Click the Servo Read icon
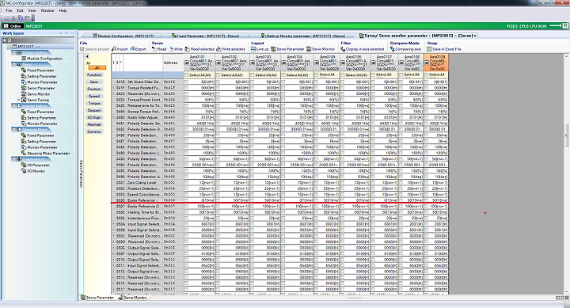Viewport: 570px width, 308px height. (154, 49)
